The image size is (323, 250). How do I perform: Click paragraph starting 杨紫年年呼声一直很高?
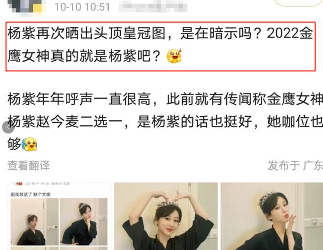165,121
